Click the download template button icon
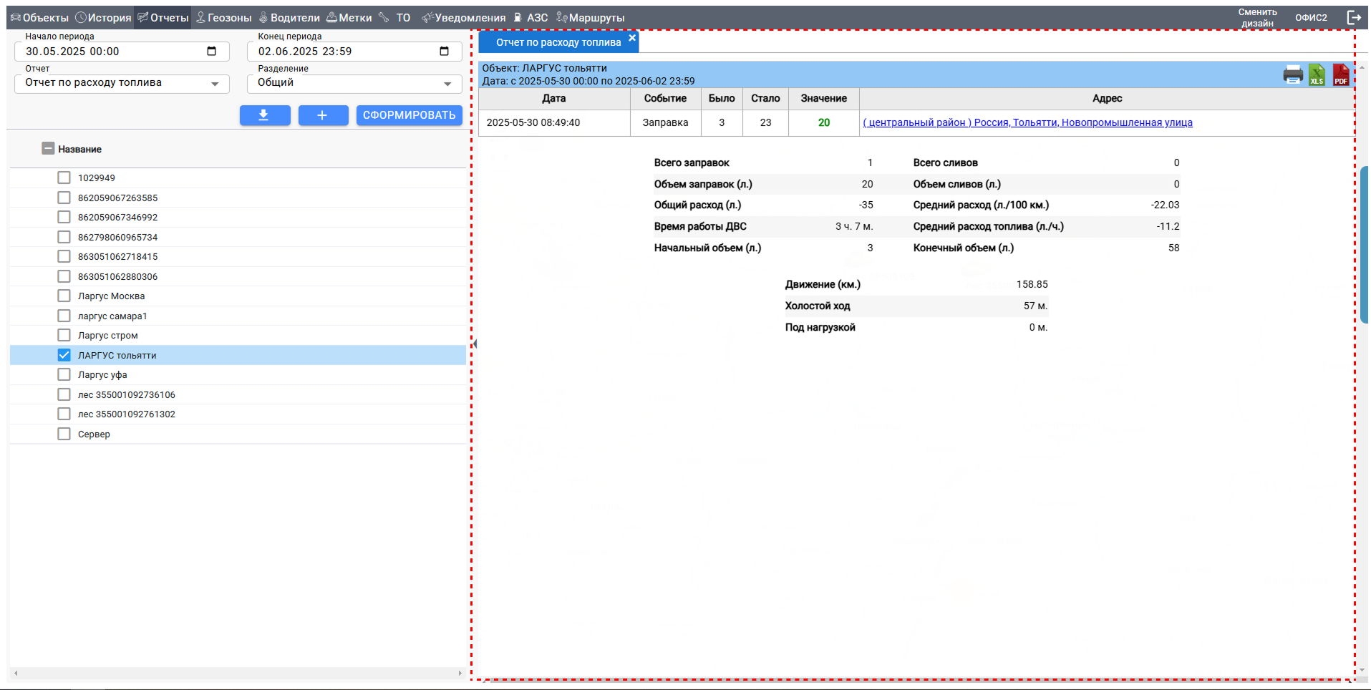The height and width of the screenshot is (690, 1371). (264, 115)
